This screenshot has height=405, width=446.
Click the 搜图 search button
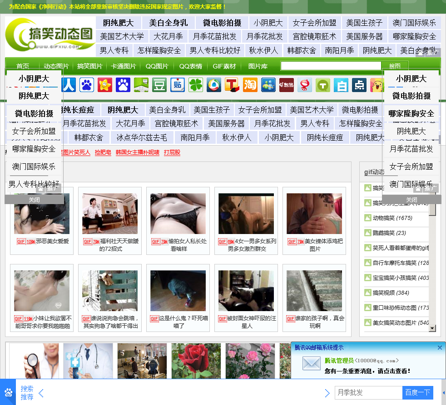395,66
